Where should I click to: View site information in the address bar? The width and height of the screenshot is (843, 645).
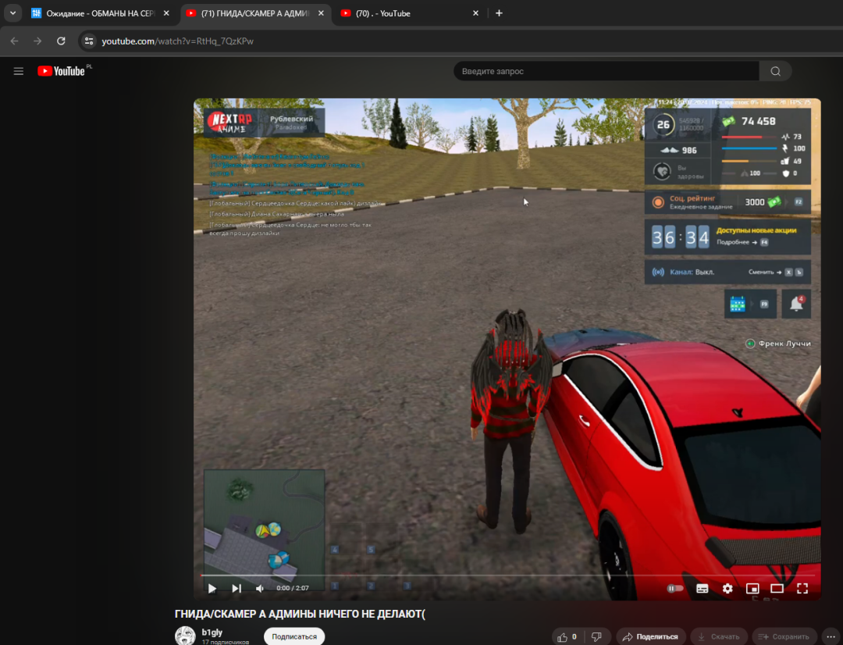89,41
